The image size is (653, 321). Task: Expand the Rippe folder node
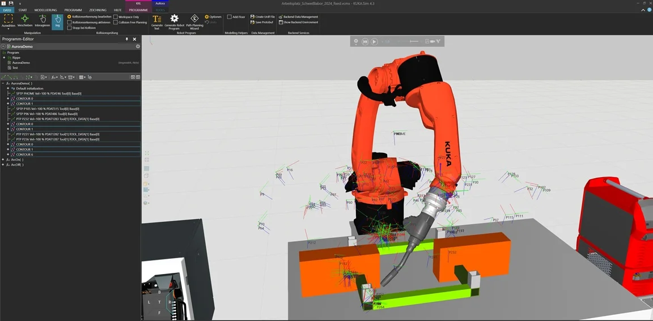(x=4, y=58)
